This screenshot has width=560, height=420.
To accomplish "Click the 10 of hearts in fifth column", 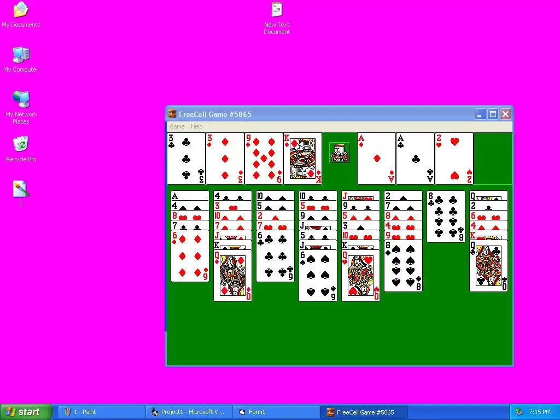I will point(360,235).
